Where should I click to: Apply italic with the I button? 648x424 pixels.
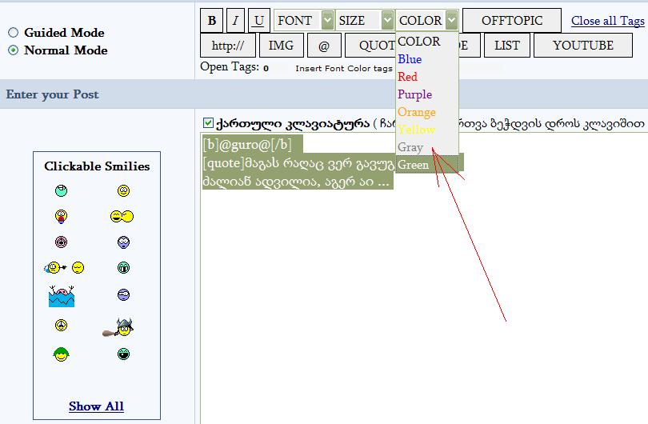[x=235, y=21]
